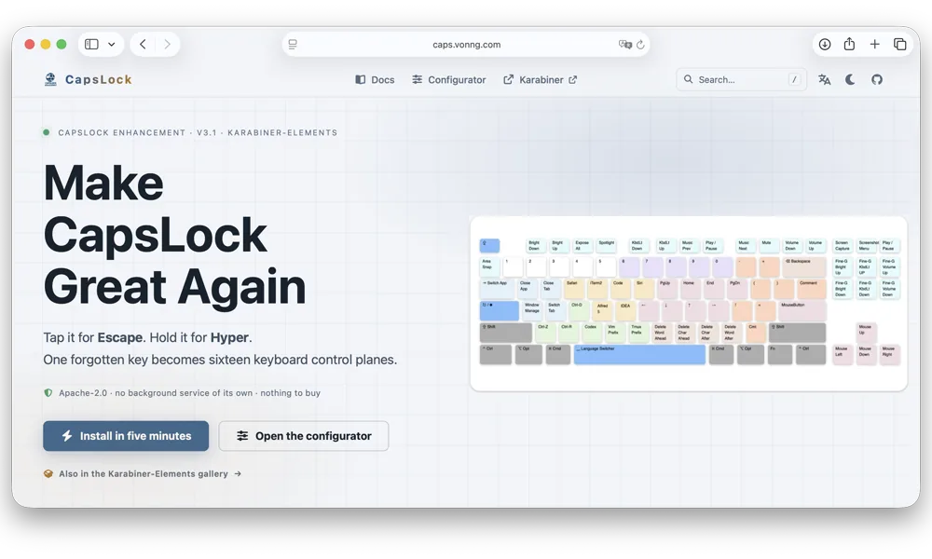Click the Switch App key
Viewport: 932px width, 559px height.
(x=497, y=289)
